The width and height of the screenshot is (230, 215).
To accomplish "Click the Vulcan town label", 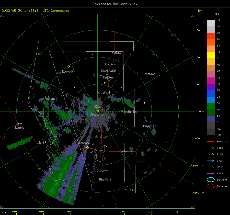I will click(130, 190).
